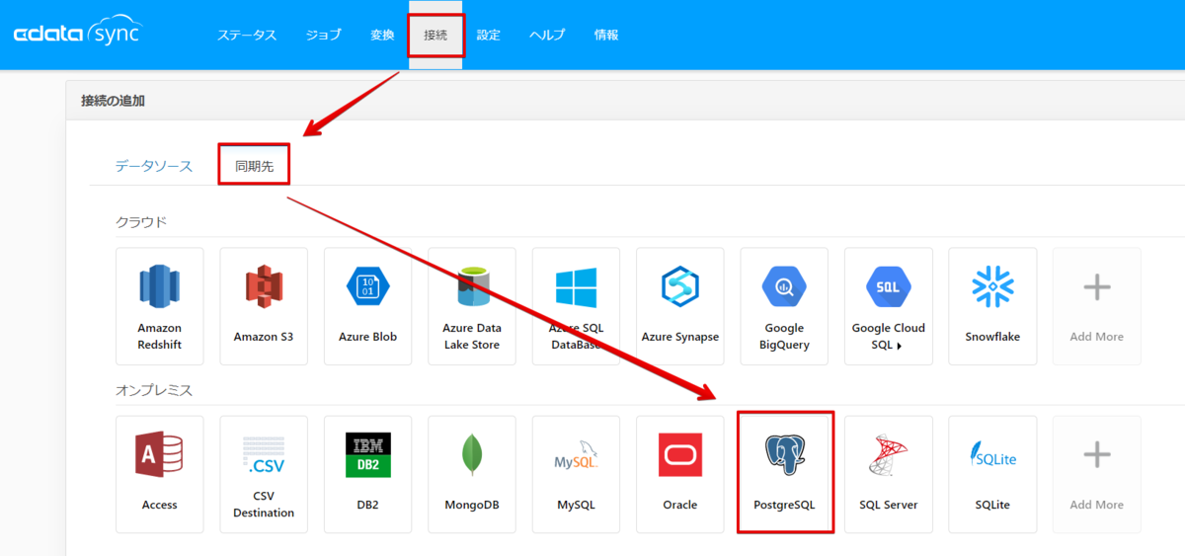
Task: Open the ステータス menu
Action: click(247, 35)
